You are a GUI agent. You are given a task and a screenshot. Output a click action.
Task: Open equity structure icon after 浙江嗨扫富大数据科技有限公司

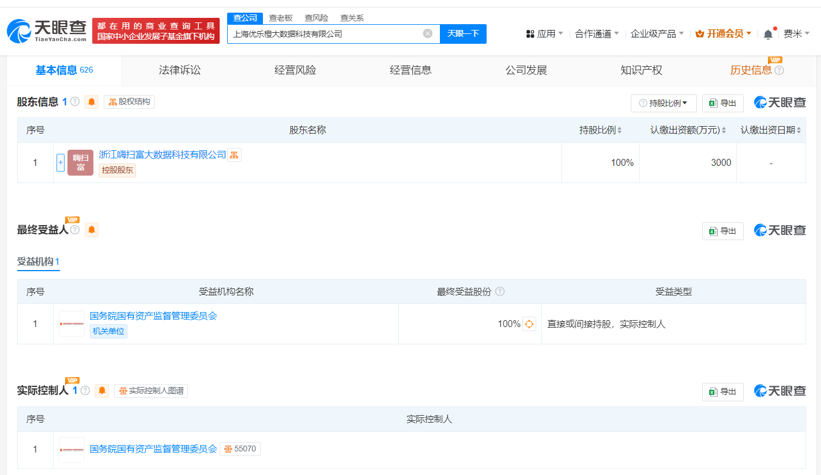(234, 154)
